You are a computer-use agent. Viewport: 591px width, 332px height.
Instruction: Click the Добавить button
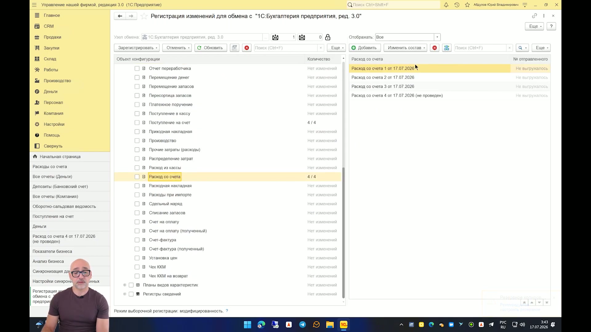[x=365, y=48]
